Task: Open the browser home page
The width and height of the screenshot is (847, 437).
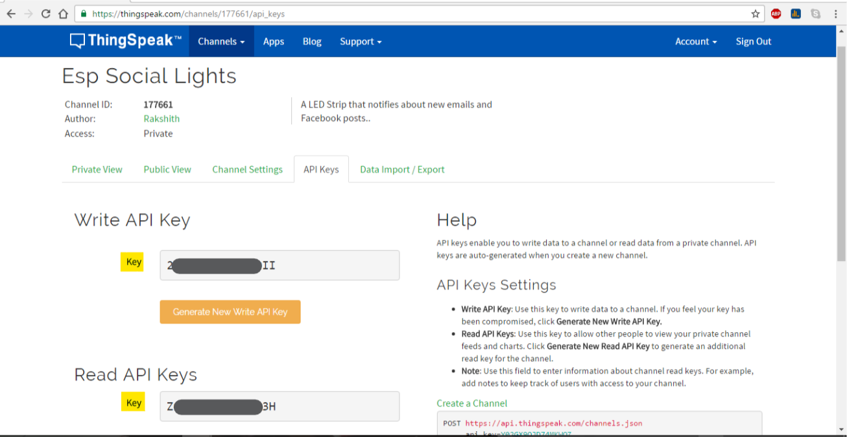Action: [x=63, y=14]
